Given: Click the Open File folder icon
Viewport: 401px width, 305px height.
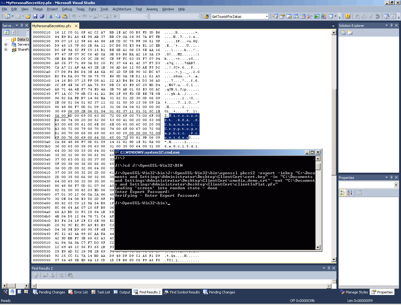Looking at the screenshot, I should click(x=28, y=16).
